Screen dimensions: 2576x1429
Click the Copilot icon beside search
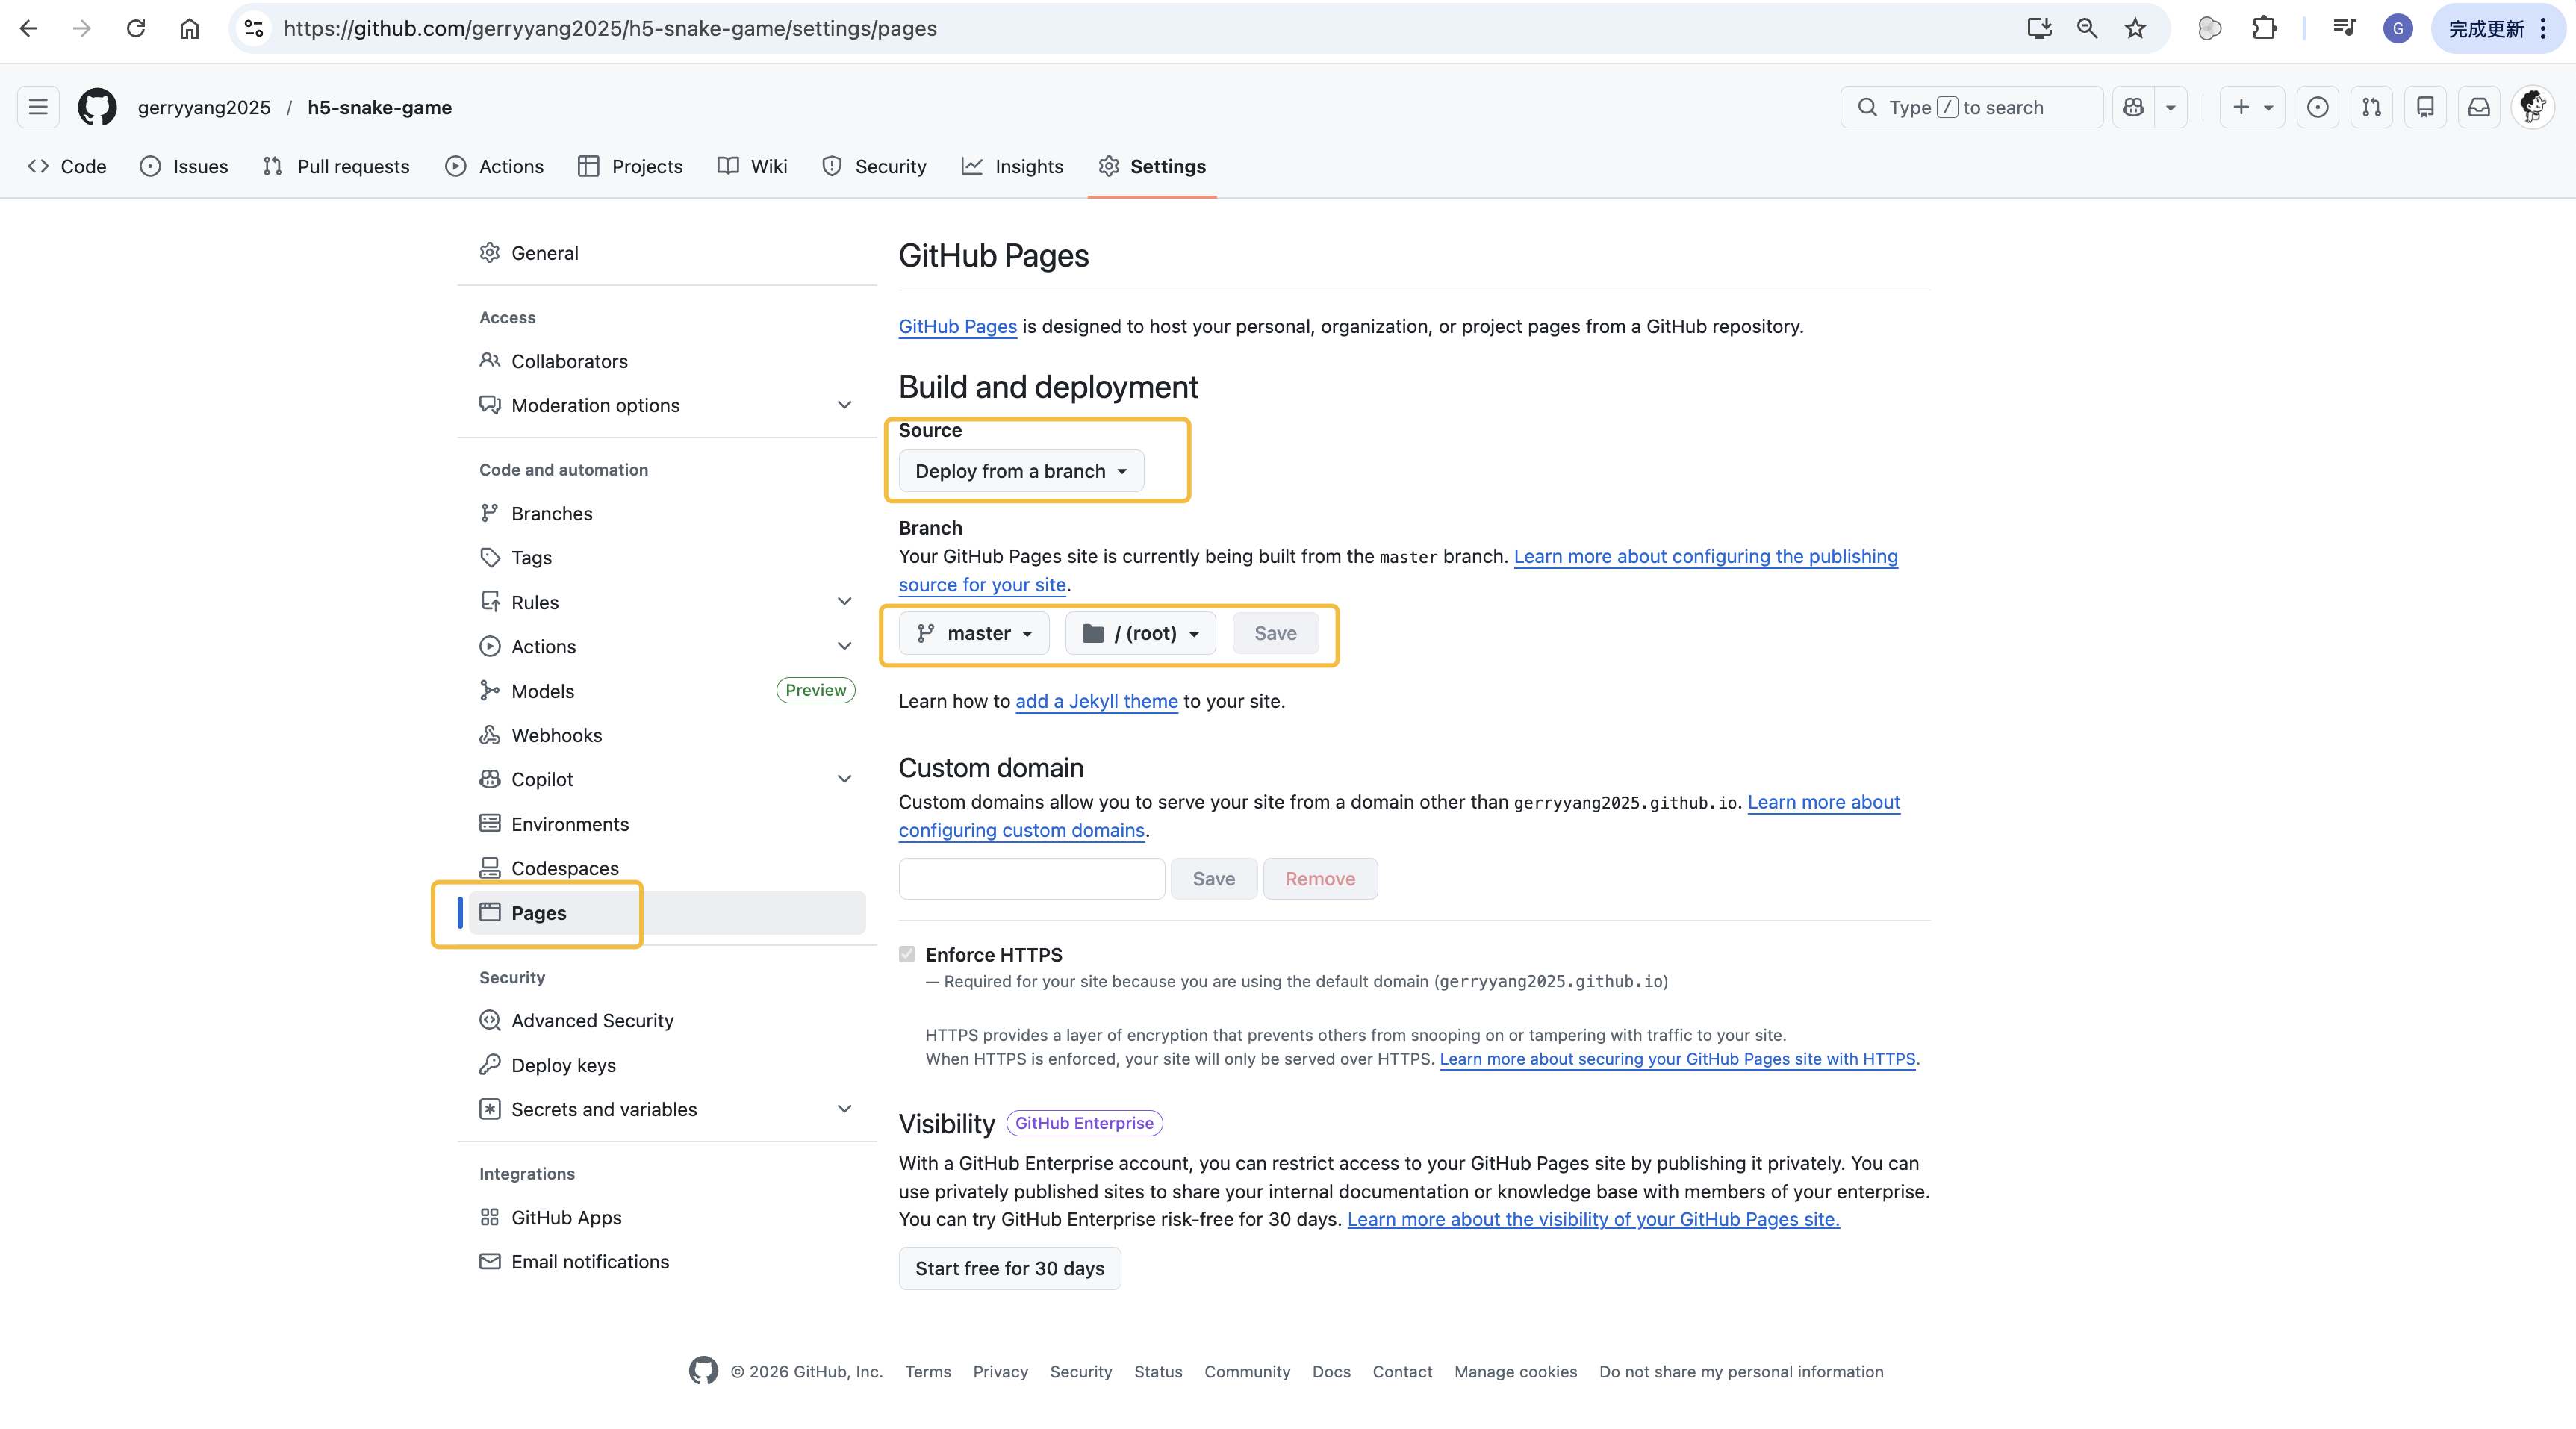(x=2133, y=107)
